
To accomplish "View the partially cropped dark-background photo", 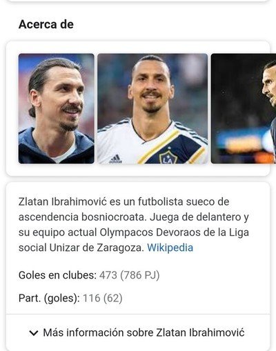I will click(x=244, y=108).
